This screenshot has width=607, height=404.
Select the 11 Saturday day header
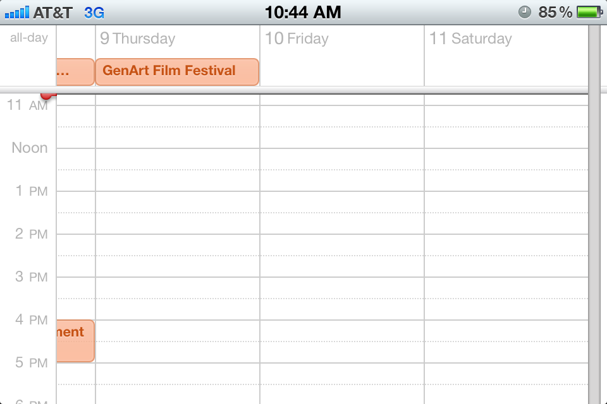click(x=470, y=39)
